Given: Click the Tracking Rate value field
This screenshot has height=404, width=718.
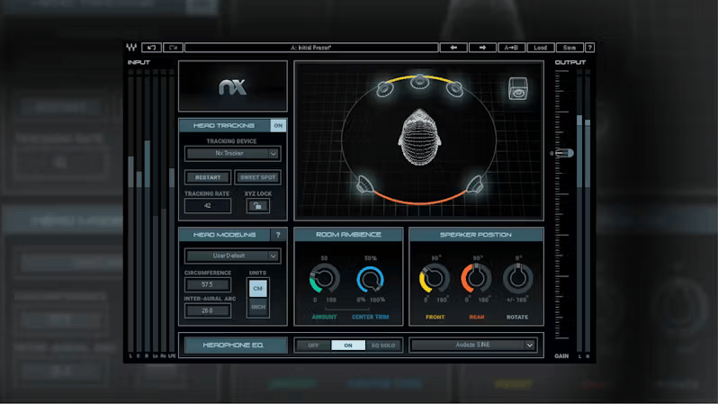Looking at the screenshot, I should click(x=208, y=206).
